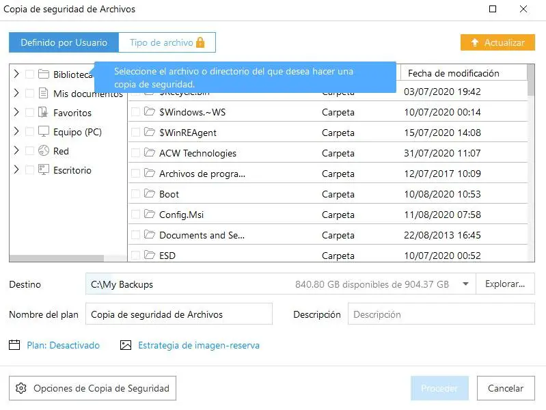The image size is (546, 410).
Task: Click the Favoritos folder icon
Action: 44,113
